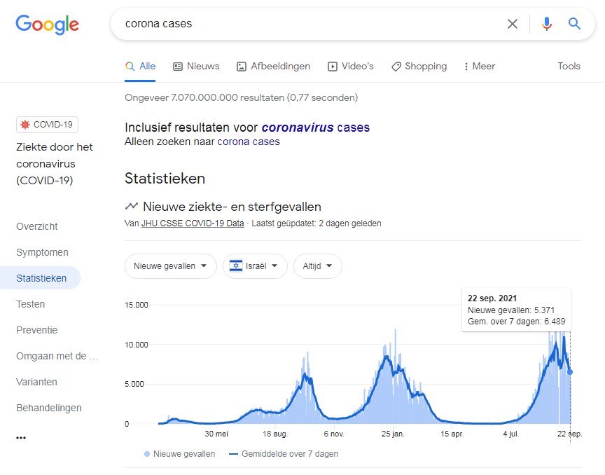
Task: Open the Nieuwe gevallen dropdown
Action: tap(170, 266)
